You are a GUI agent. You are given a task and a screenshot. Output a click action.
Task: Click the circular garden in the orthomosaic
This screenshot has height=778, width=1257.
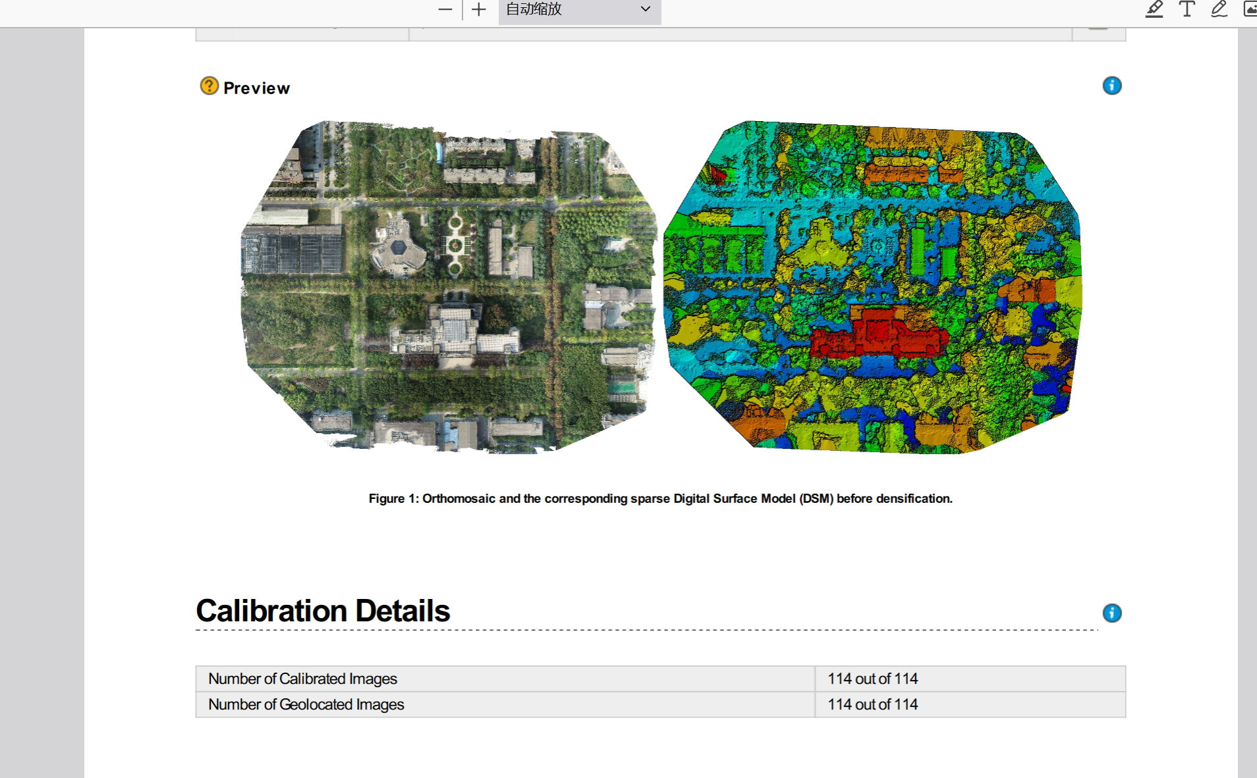[x=455, y=246]
